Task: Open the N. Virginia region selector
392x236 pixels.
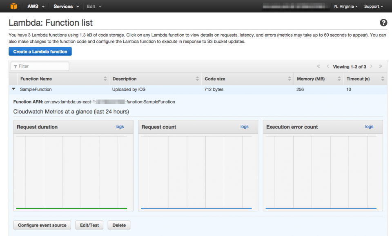Action: point(346,7)
